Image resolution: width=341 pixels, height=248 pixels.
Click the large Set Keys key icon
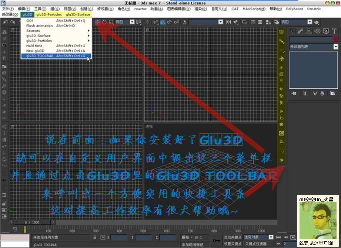pyautogui.click(x=216, y=240)
